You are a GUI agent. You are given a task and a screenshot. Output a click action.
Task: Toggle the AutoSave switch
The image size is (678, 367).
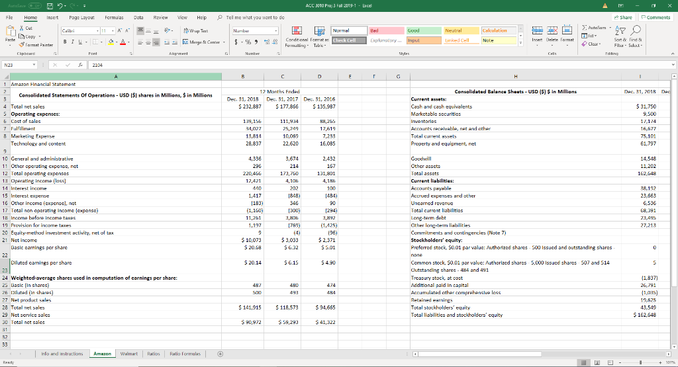[35, 6]
